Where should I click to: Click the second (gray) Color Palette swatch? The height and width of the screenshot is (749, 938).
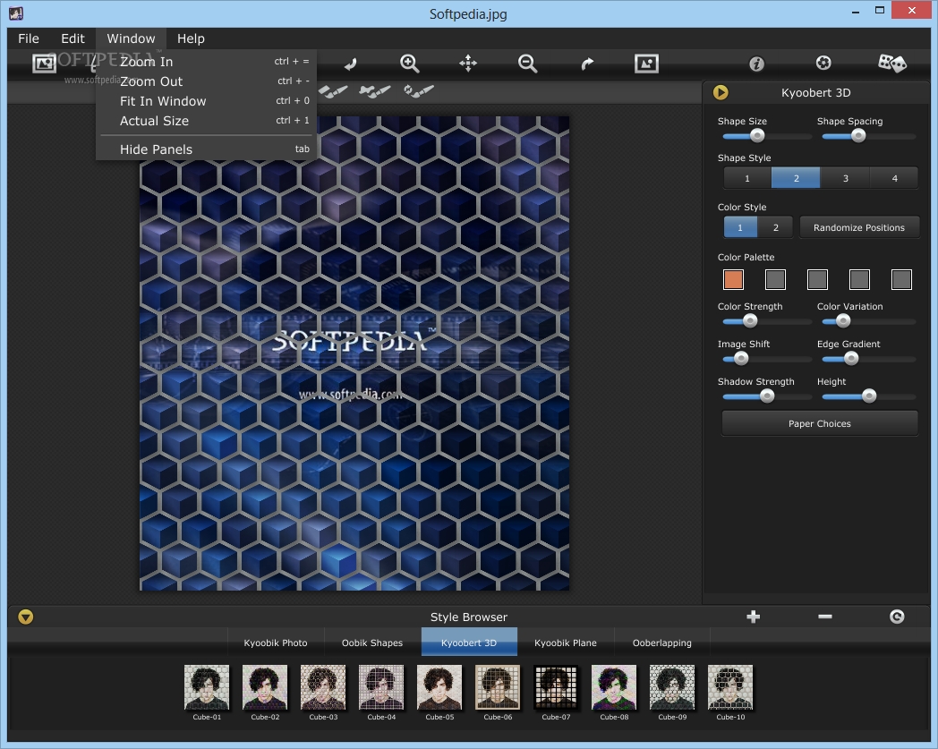[x=775, y=279]
